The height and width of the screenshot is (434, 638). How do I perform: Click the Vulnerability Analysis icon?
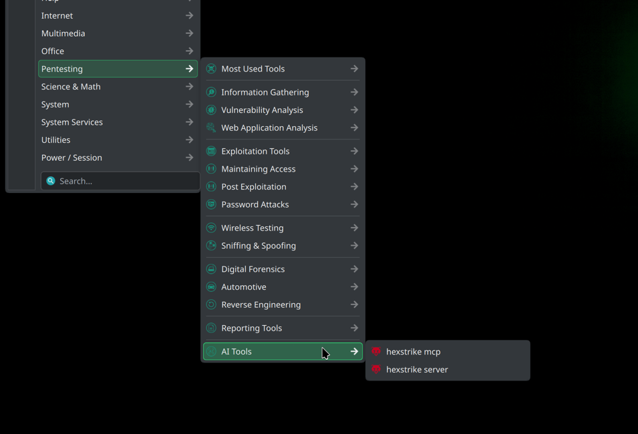click(x=211, y=110)
